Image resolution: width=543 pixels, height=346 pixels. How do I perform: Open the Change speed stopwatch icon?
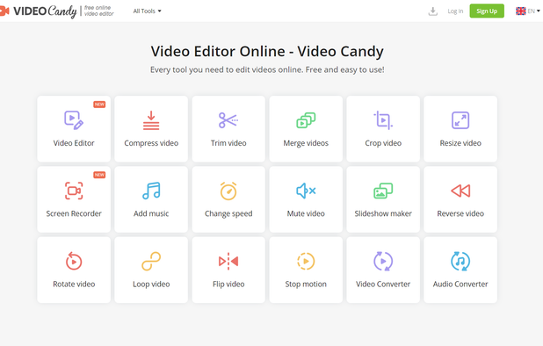pyautogui.click(x=228, y=191)
